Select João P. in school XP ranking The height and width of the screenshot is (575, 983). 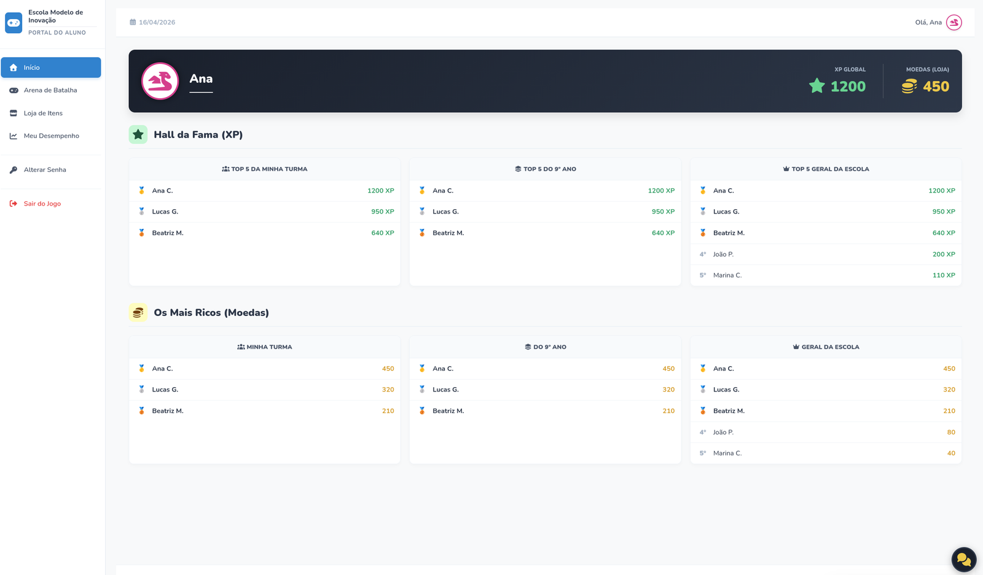(723, 254)
